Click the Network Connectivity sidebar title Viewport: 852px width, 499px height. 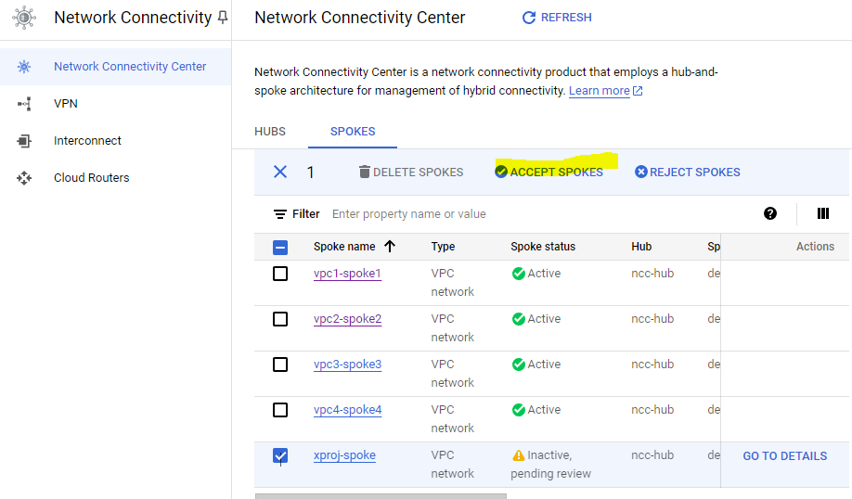(133, 18)
